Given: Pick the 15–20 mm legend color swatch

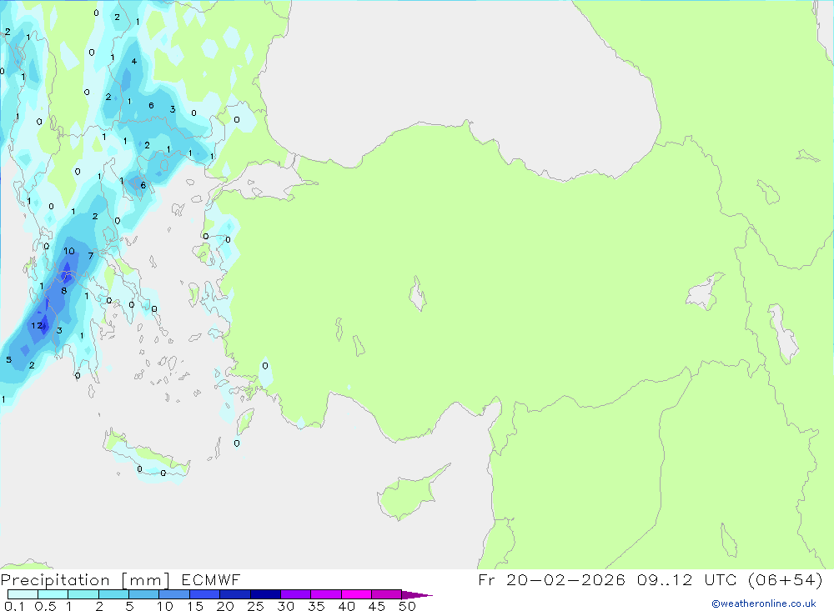Looking at the screenshot, I should click(x=205, y=594).
